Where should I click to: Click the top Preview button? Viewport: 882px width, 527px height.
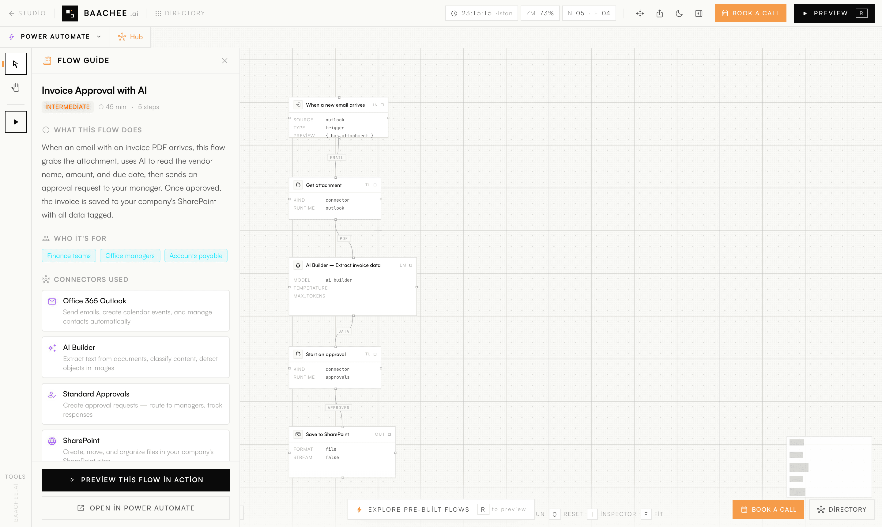point(834,13)
